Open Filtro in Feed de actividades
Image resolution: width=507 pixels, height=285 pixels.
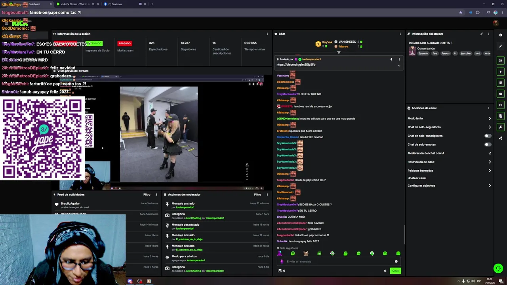click(147, 194)
